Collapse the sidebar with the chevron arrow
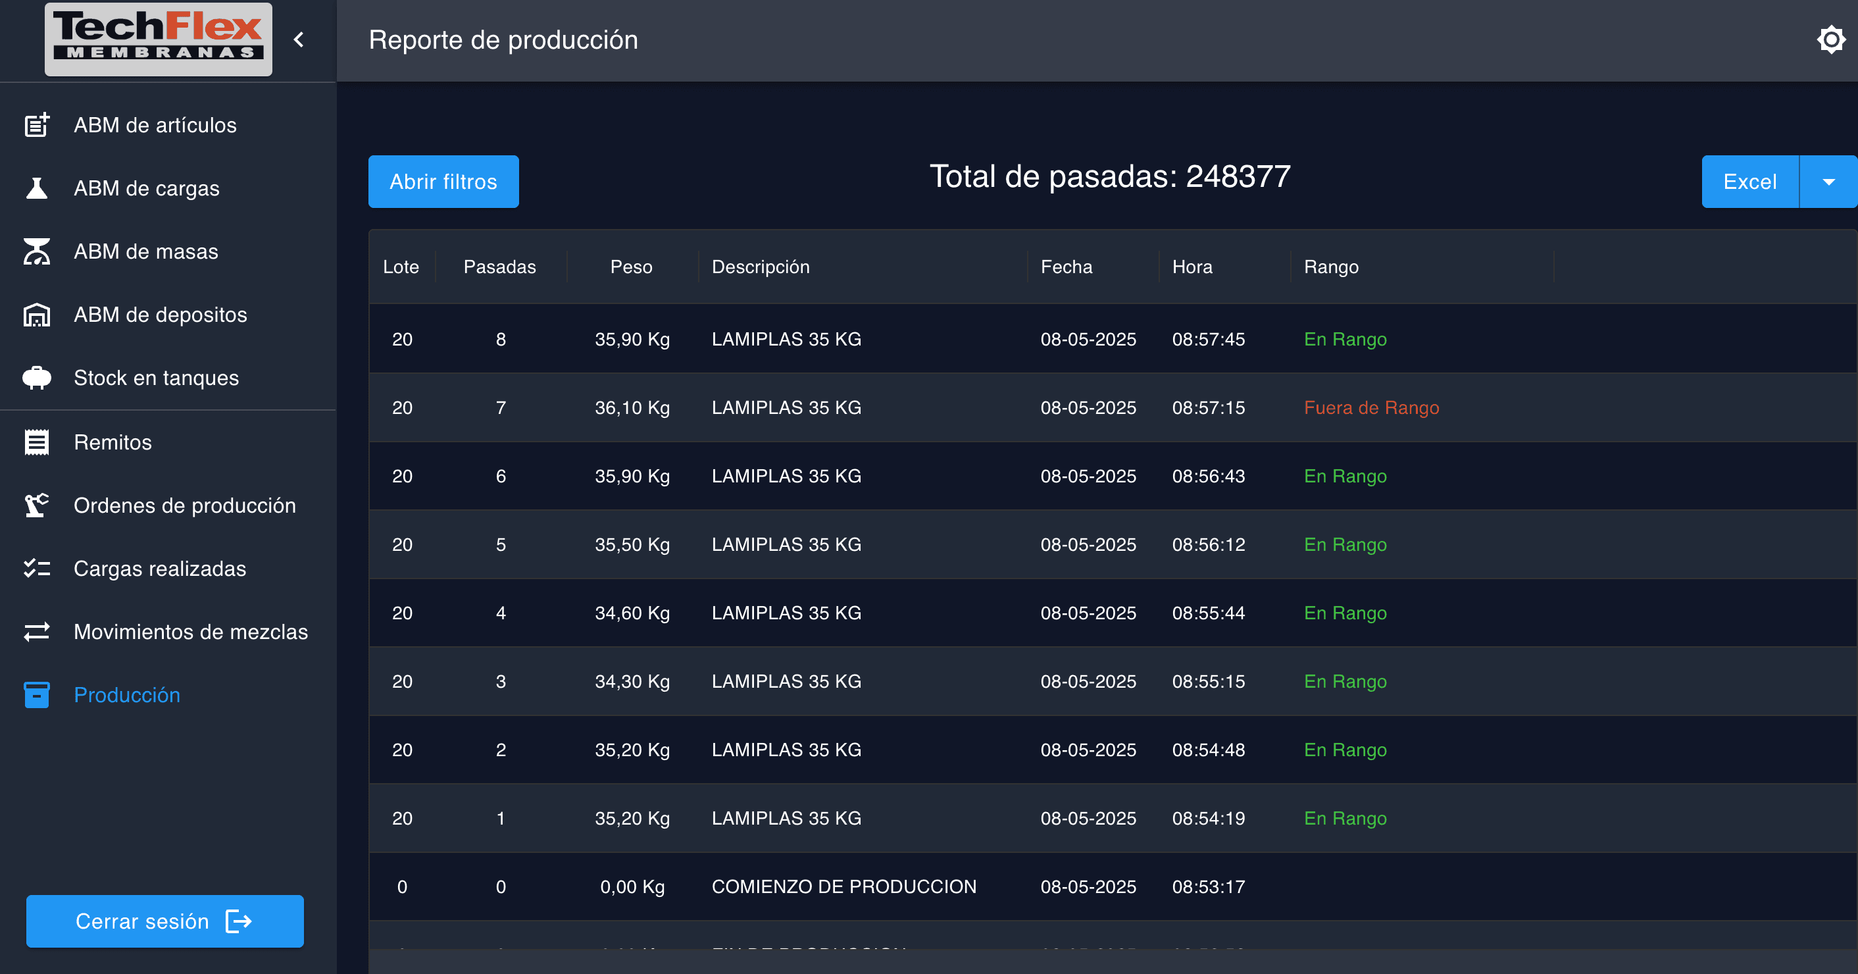 (x=299, y=39)
